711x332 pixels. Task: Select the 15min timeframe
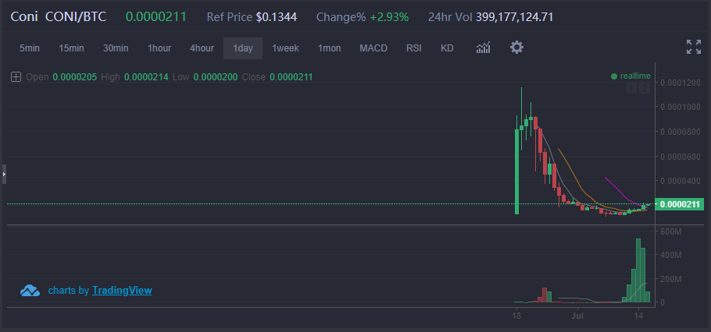tap(71, 48)
